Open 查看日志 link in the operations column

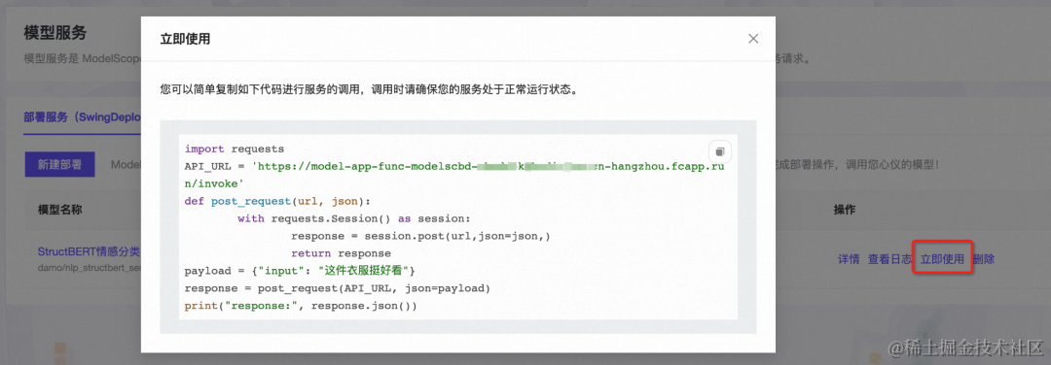pos(890,259)
